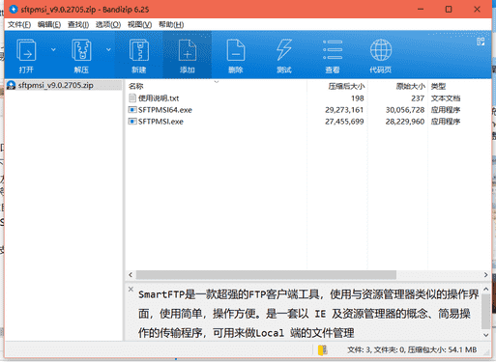The image size is (496, 362).
Task: Click the exe icon next to SFTPMSI.exe
Action: coord(132,122)
